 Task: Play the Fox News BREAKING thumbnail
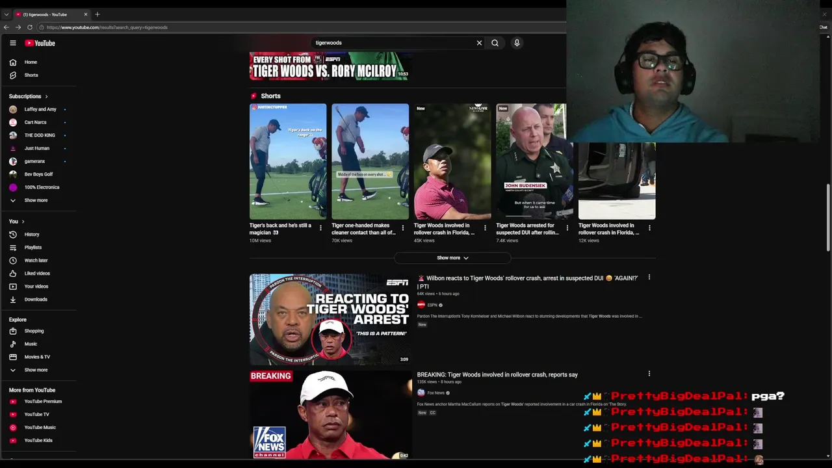click(x=330, y=415)
